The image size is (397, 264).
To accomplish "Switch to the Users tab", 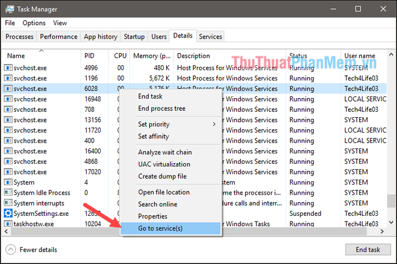I will click(159, 37).
